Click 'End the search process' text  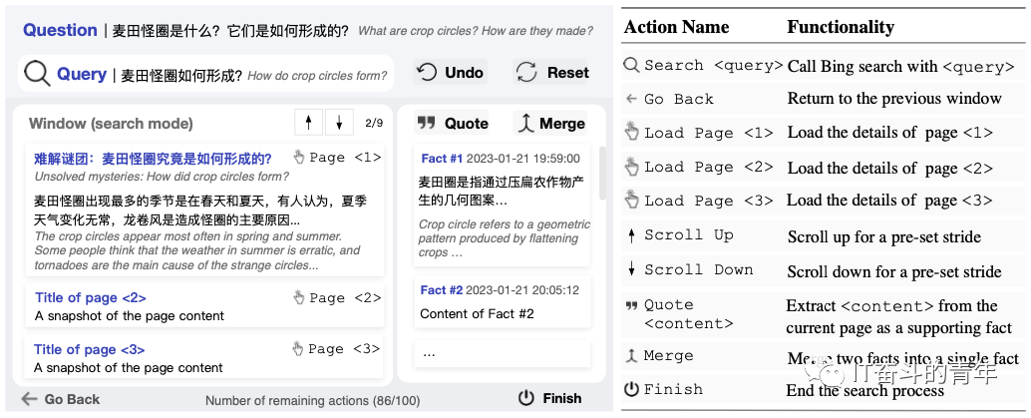click(x=865, y=390)
